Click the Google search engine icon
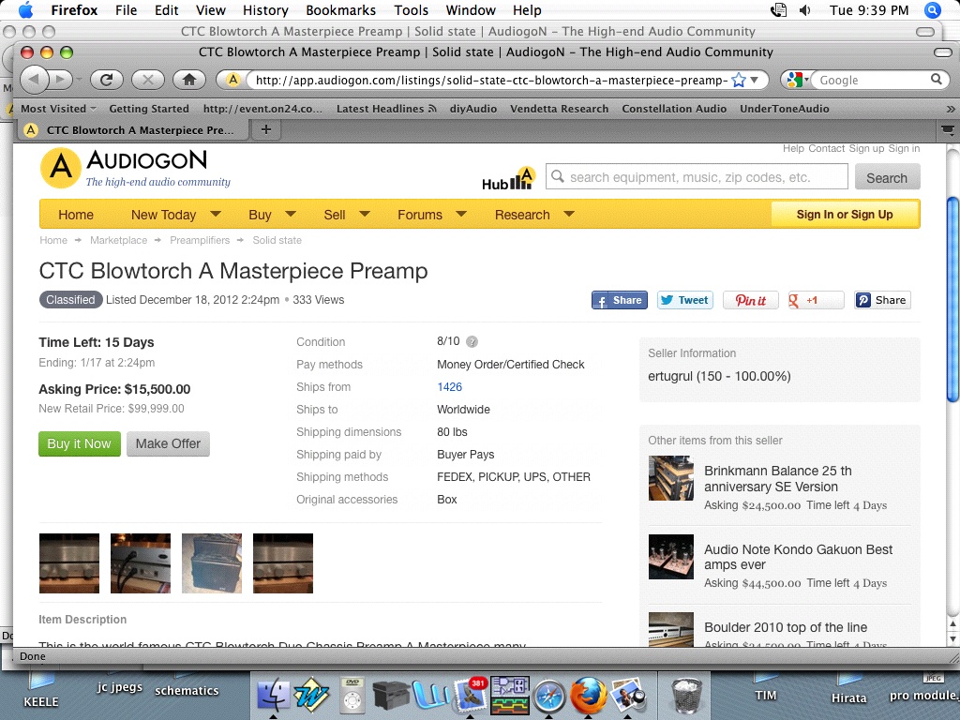The height and width of the screenshot is (720, 960). [795, 79]
